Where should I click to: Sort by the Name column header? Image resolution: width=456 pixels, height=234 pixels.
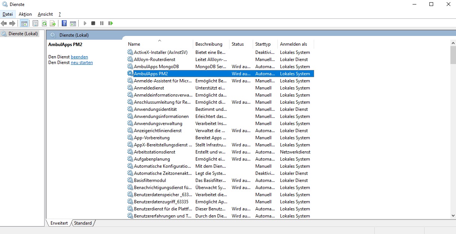[159, 44]
